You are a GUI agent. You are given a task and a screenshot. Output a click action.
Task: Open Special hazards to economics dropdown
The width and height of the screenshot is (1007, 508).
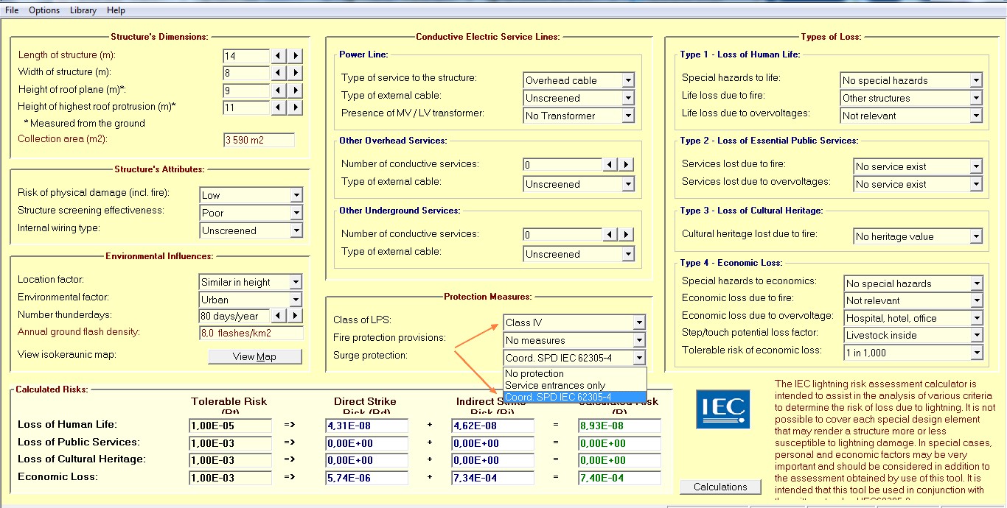pos(976,283)
